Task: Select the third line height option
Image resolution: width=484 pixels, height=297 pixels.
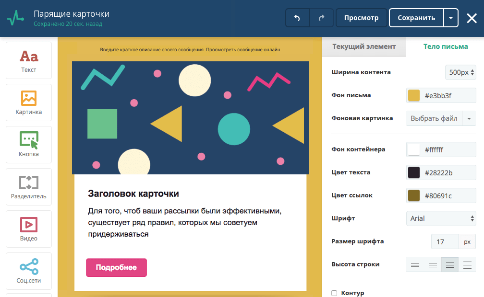Action: point(450,264)
